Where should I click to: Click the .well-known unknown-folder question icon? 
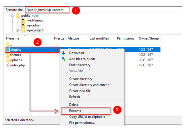click(x=23, y=20)
